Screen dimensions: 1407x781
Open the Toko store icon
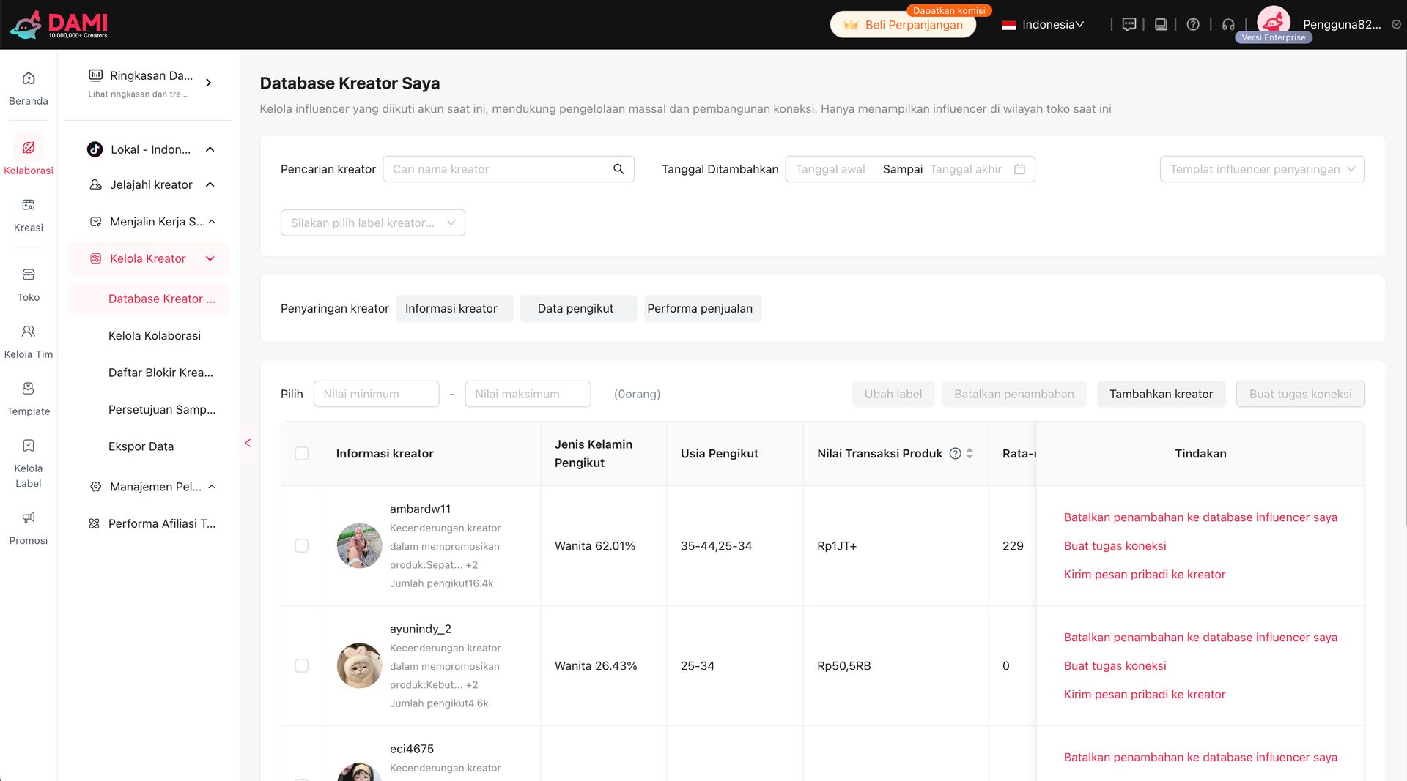29,274
